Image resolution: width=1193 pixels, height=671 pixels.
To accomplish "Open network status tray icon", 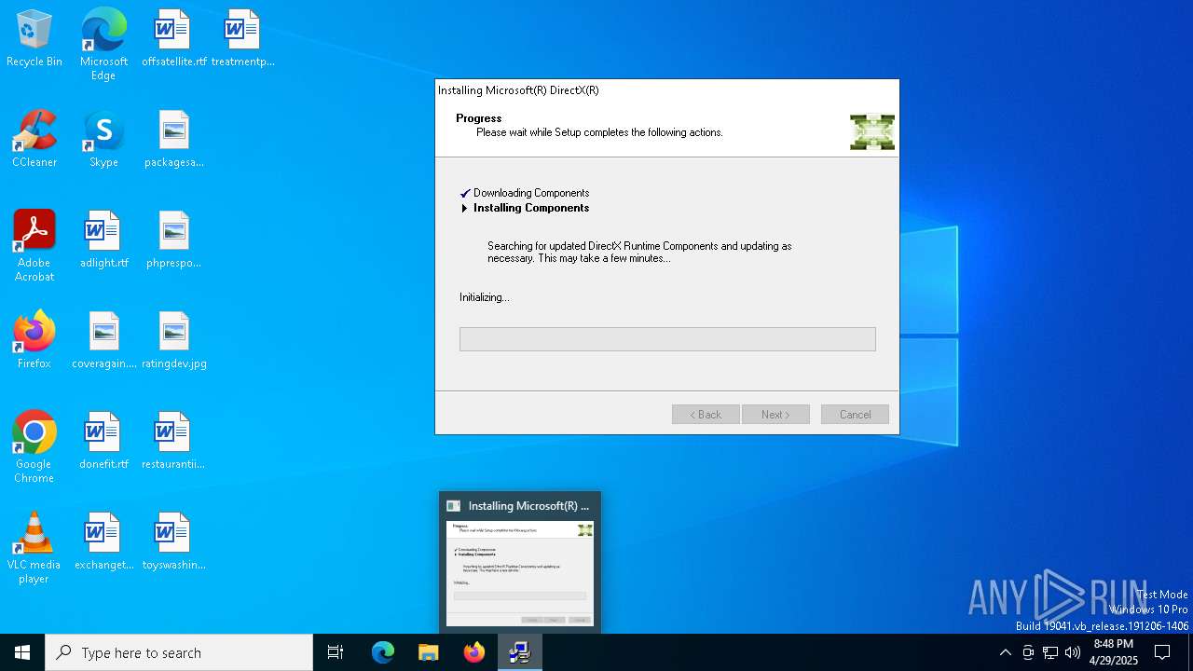I will point(1050,652).
